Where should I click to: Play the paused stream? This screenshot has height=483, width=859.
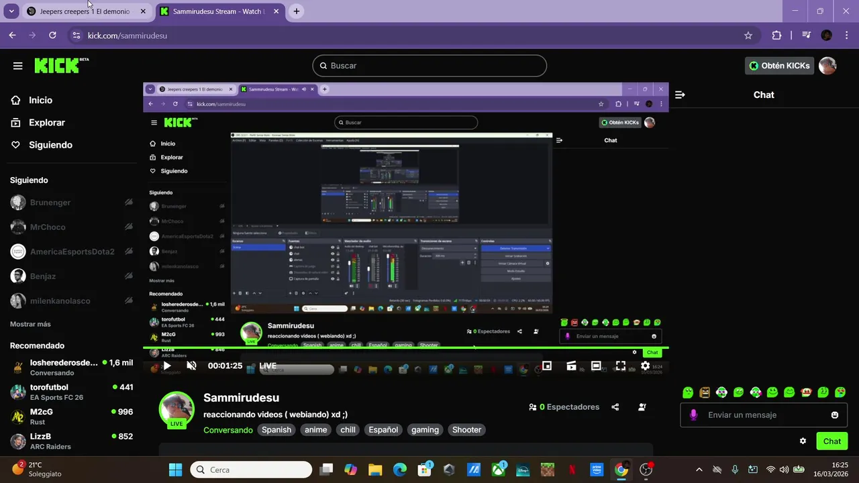[166, 366]
